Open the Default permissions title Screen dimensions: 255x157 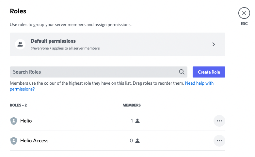click(53, 41)
